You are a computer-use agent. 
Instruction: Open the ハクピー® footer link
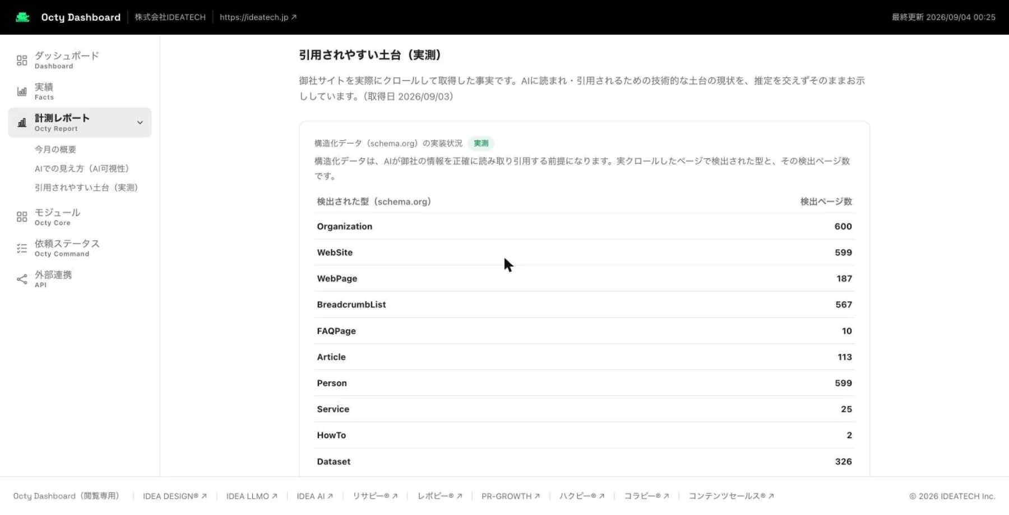[582, 496]
